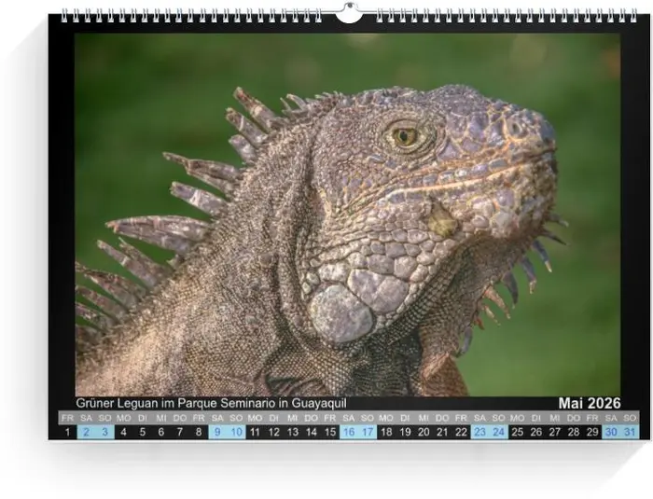Click highlighted Saturday 30 cell
Viewport: 653px width, 499px height.
click(610, 432)
